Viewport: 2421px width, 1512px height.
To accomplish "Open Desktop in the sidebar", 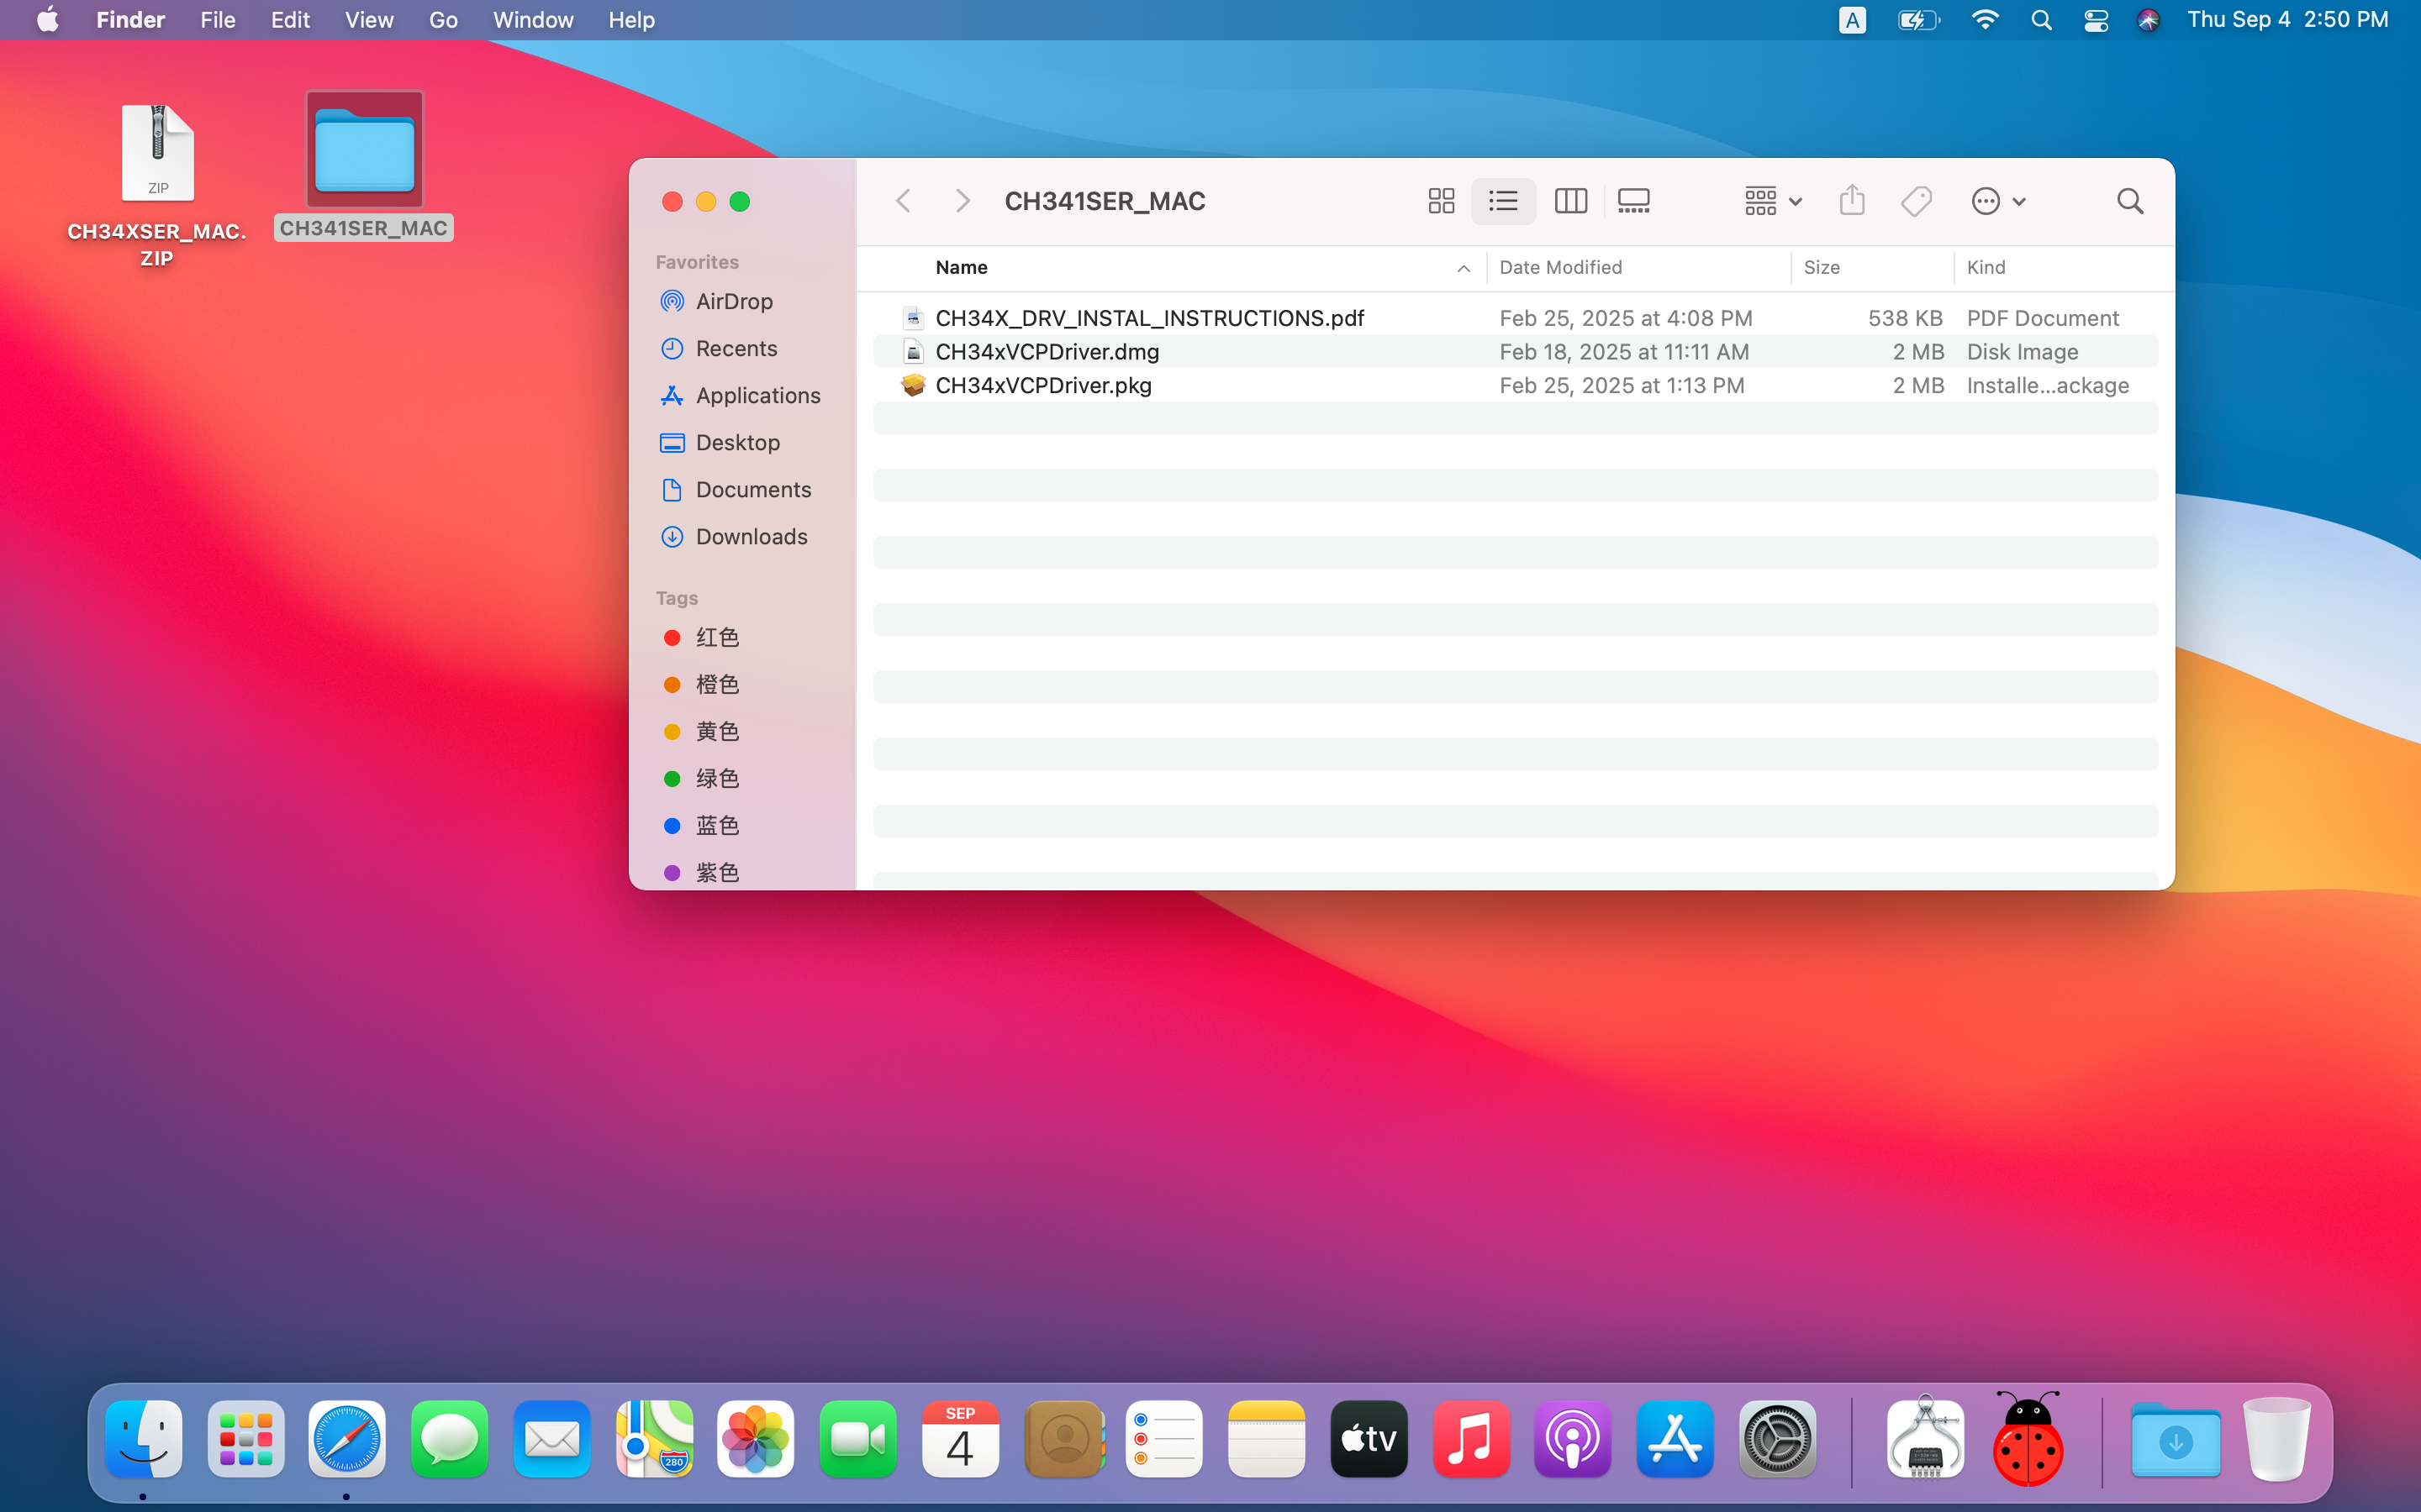I will [741, 442].
